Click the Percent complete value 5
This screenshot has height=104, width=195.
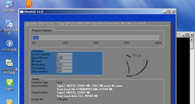click(x=64, y=54)
